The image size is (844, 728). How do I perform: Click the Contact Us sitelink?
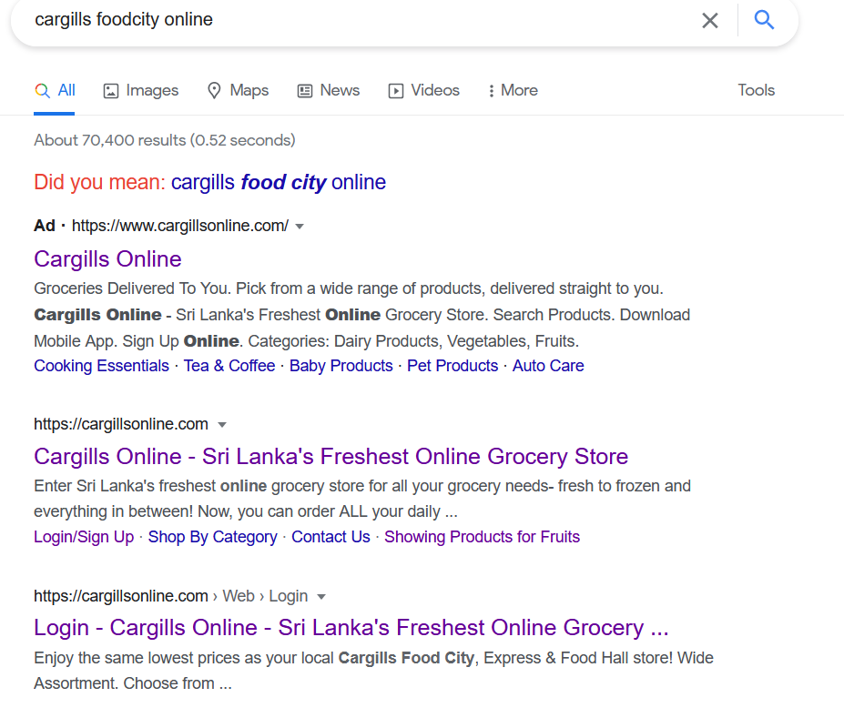pyautogui.click(x=331, y=537)
